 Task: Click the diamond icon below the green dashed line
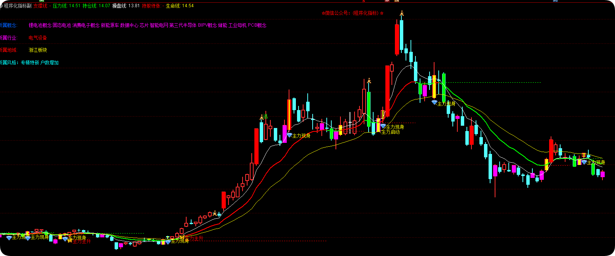tap(434, 102)
